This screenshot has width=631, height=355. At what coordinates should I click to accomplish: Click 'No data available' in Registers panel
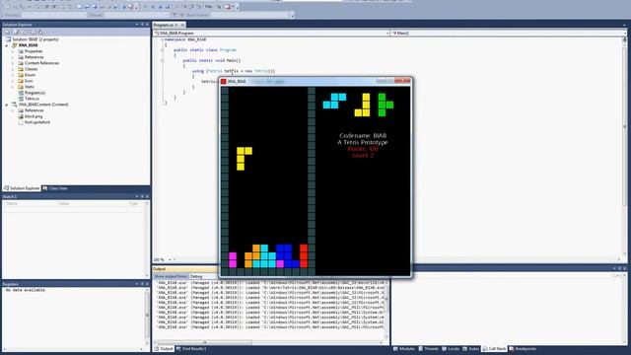click(x=26, y=290)
